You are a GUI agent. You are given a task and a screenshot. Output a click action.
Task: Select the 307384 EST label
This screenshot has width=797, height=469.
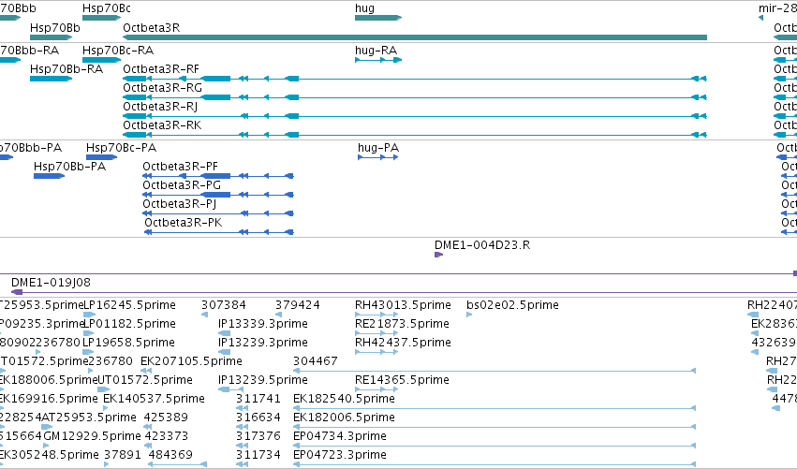click(x=223, y=305)
